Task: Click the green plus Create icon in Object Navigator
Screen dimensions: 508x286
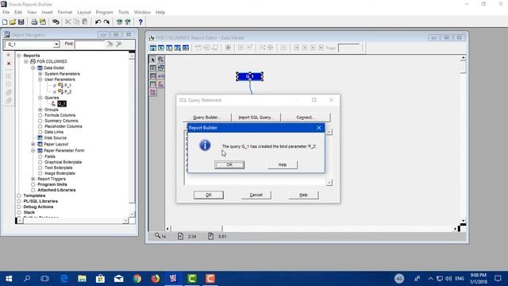Action: (9, 55)
